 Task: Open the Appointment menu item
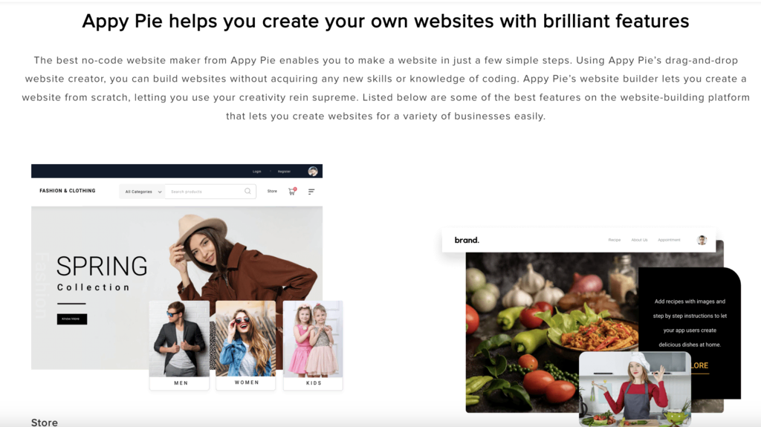669,240
